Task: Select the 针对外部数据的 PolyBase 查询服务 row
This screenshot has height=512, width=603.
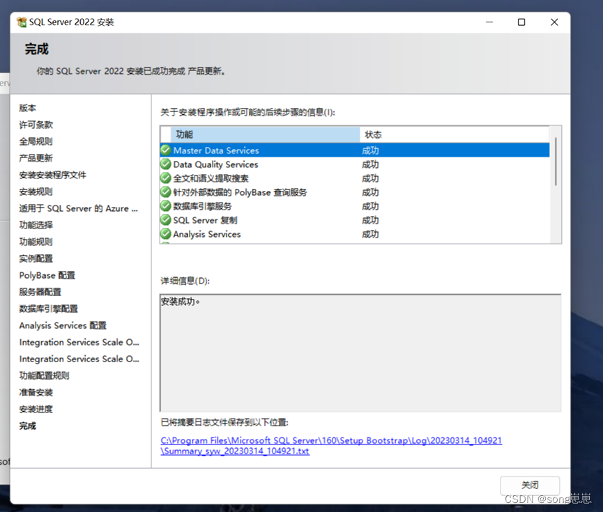Action: pos(355,192)
